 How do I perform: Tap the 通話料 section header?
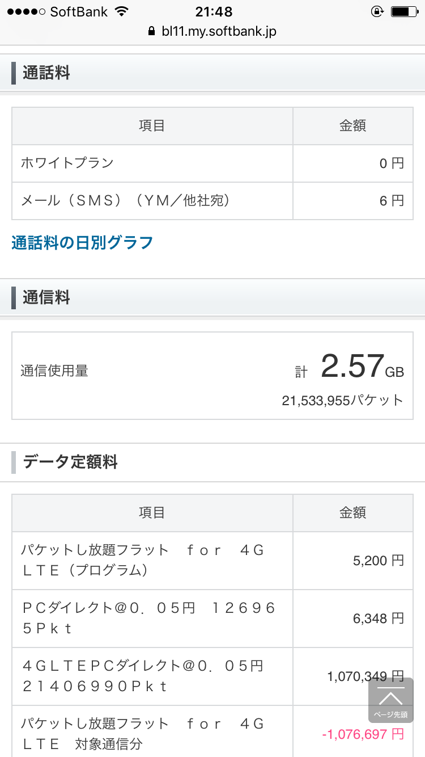coord(46,73)
